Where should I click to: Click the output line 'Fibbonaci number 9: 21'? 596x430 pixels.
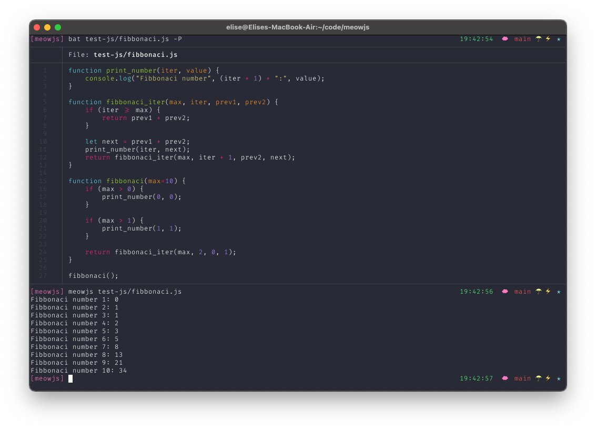[77, 363]
